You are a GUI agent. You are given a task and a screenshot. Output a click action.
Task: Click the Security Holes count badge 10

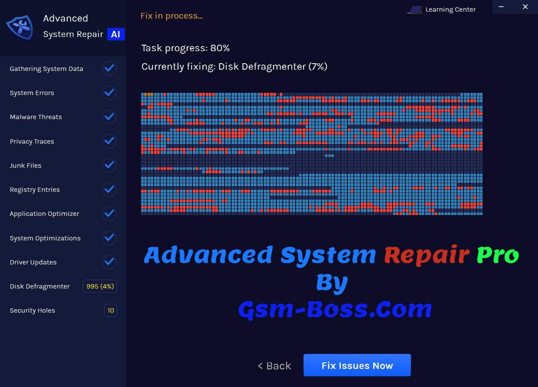point(111,310)
